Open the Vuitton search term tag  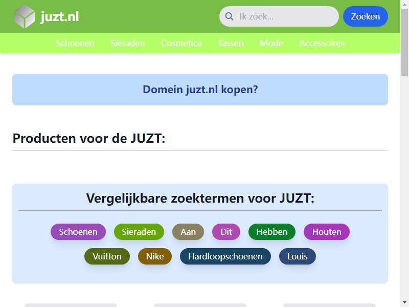point(107,256)
